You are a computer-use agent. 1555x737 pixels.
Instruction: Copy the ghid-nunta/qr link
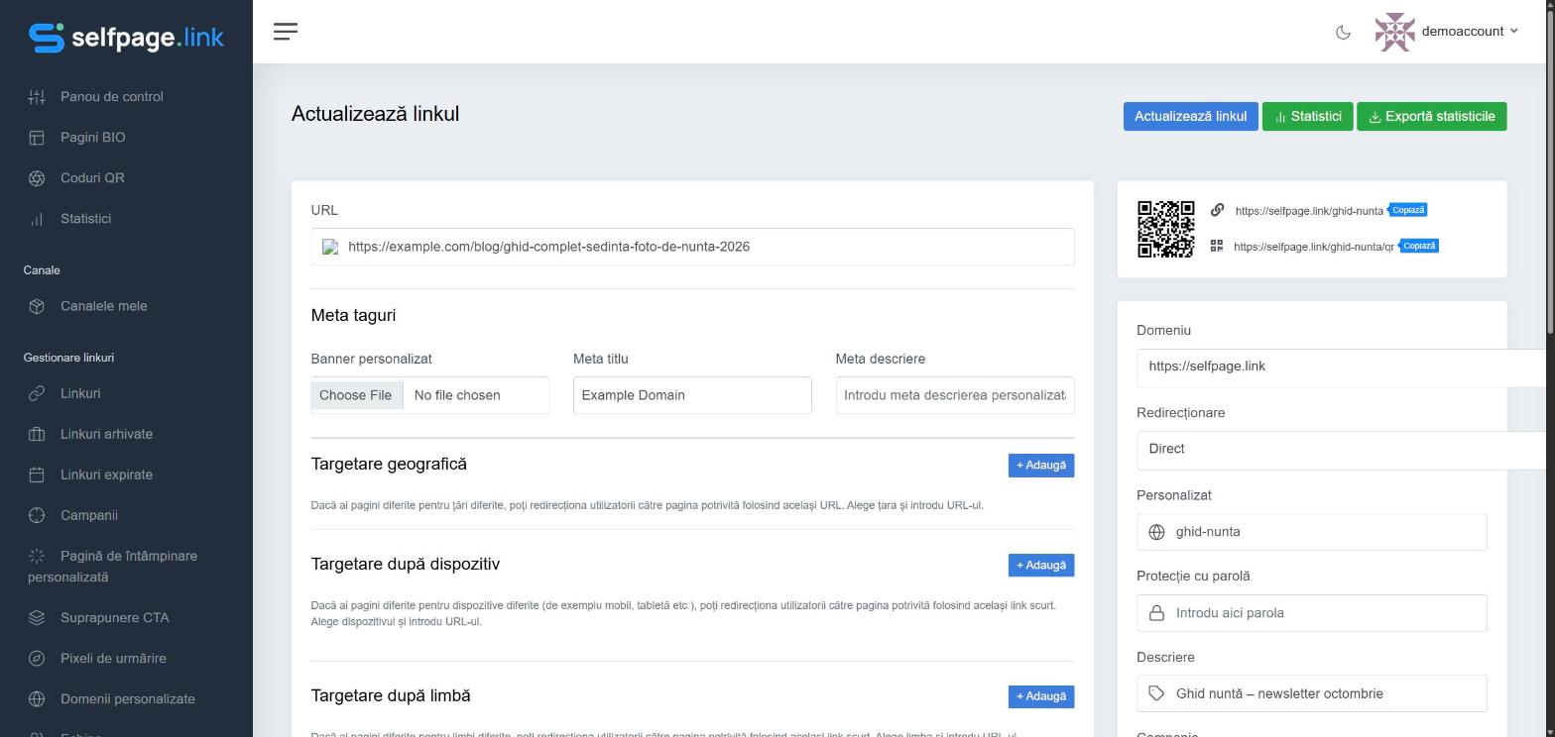point(1419,246)
